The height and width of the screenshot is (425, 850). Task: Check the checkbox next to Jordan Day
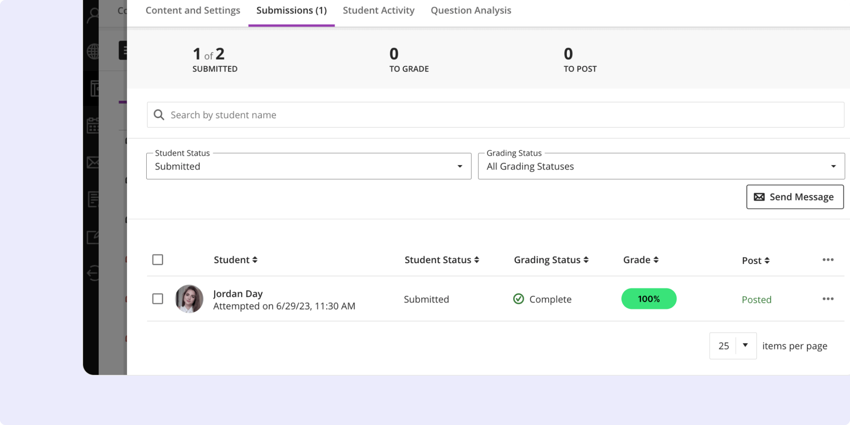pyautogui.click(x=158, y=299)
